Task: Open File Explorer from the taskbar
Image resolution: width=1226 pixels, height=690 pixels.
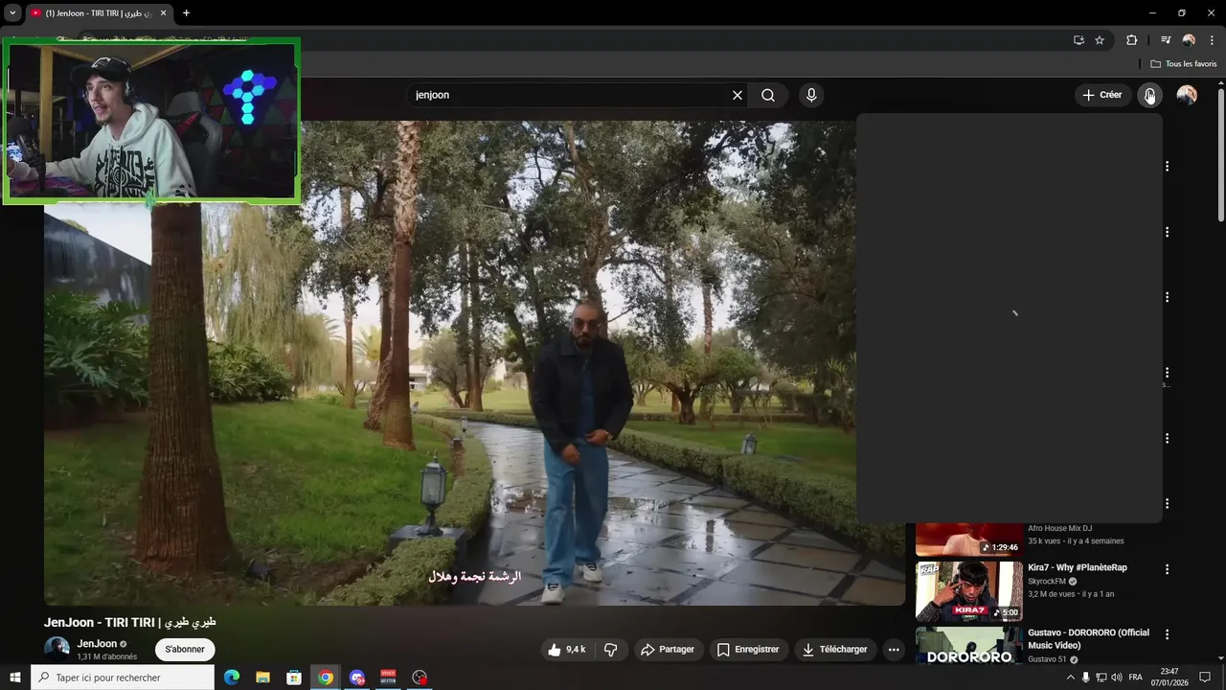Action: click(x=262, y=678)
